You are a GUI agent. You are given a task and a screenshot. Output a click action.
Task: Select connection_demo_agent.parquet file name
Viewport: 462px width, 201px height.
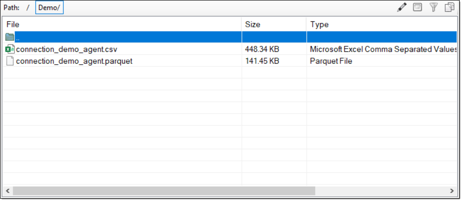coord(74,61)
